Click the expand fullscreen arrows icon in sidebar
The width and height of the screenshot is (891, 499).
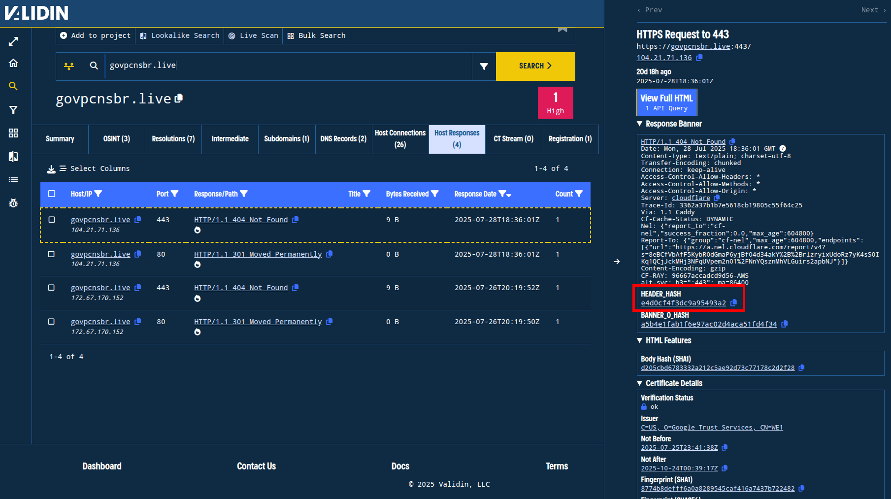(x=13, y=41)
